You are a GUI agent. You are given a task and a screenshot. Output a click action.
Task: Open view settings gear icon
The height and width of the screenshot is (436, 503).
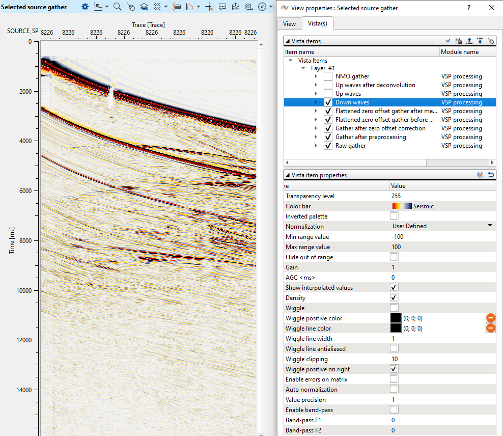[x=85, y=7]
